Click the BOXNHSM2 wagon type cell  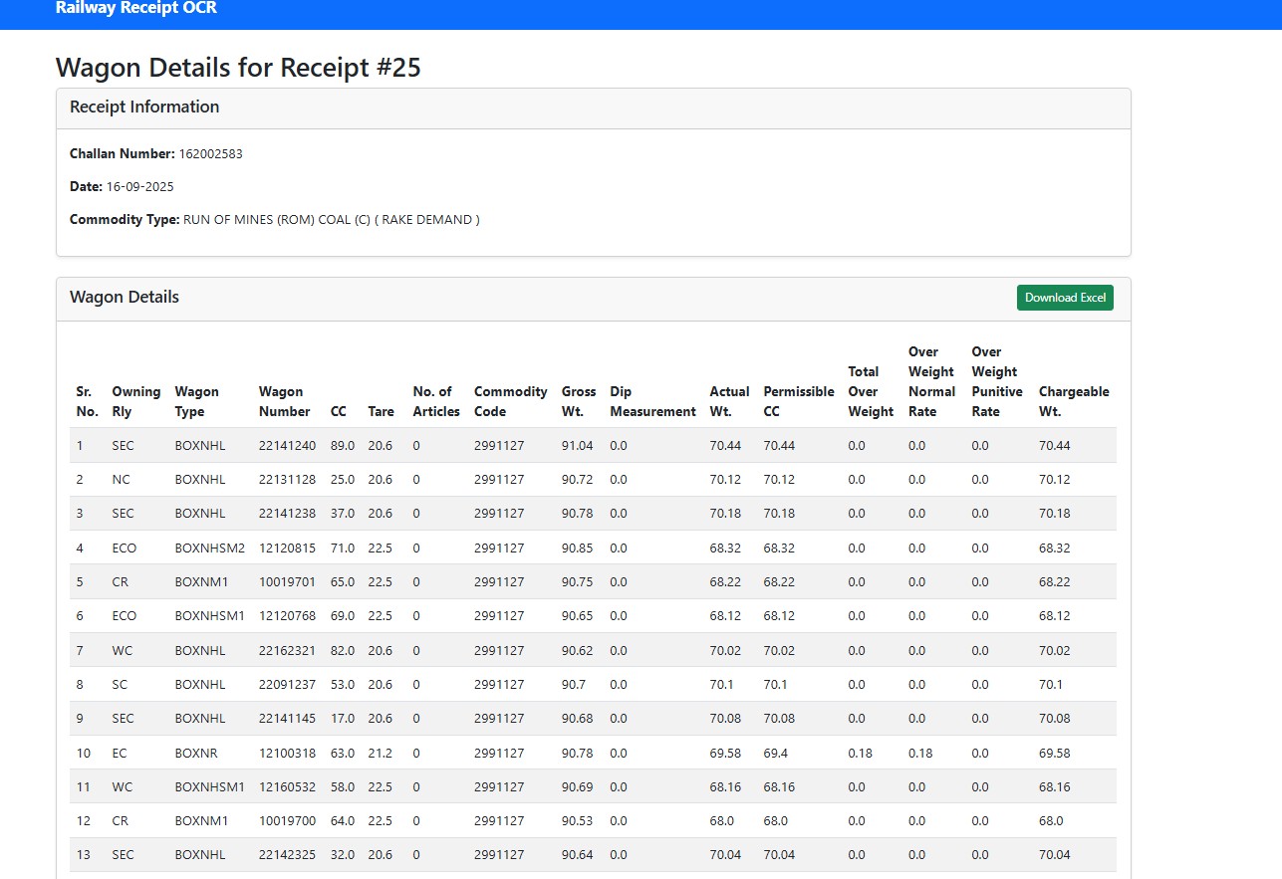tap(209, 549)
